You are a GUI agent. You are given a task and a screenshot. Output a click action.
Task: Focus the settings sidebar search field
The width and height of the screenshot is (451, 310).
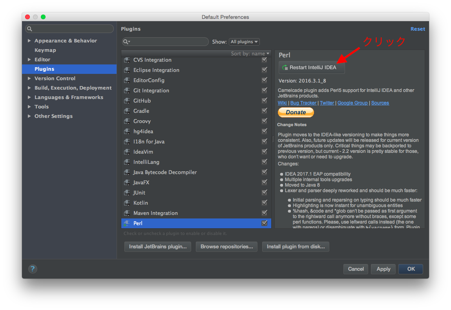pyautogui.click(x=69, y=29)
